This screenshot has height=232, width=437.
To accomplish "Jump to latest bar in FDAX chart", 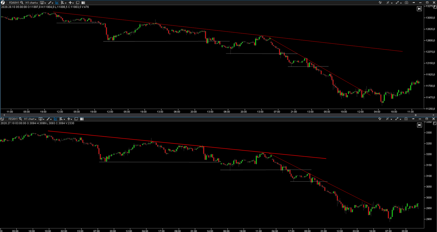I will pyautogui.click(x=419, y=9).
